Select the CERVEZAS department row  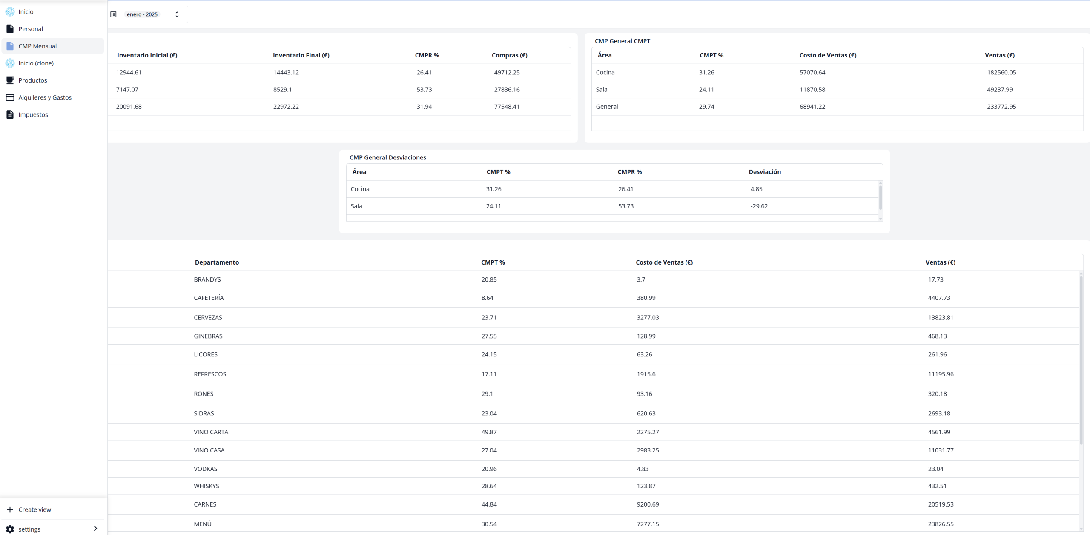coord(208,317)
